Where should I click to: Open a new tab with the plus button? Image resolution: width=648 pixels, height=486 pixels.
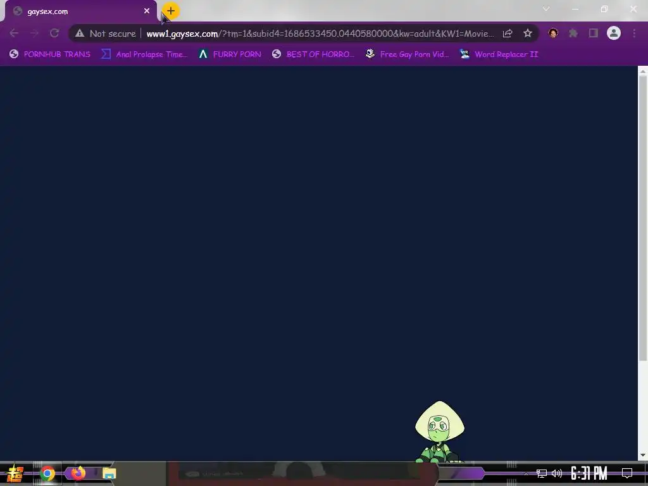point(171,11)
